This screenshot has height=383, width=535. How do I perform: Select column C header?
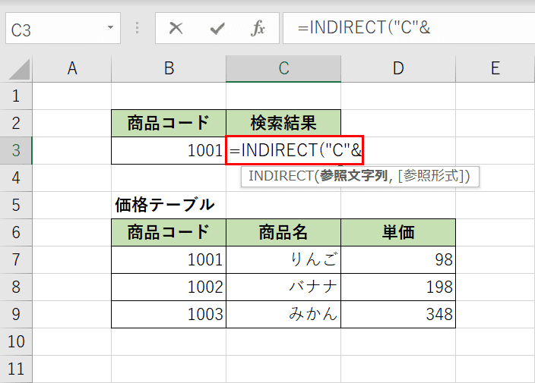coord(283,68)
